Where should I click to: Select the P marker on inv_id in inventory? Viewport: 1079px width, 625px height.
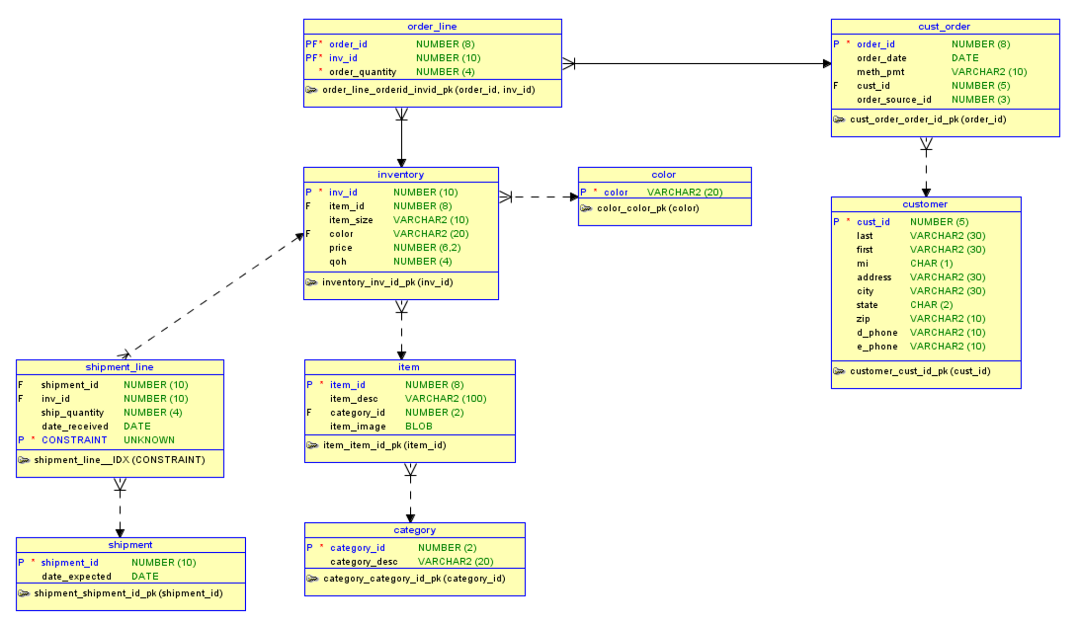[309, 192]
